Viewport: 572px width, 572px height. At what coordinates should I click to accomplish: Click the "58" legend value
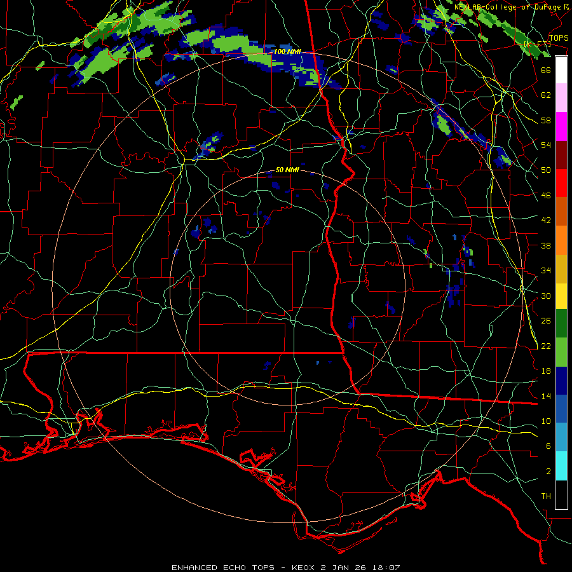546,120
